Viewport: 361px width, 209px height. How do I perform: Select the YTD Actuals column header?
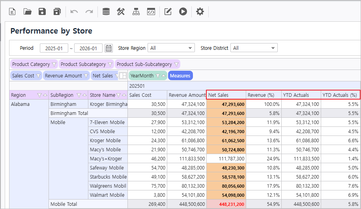301,95
